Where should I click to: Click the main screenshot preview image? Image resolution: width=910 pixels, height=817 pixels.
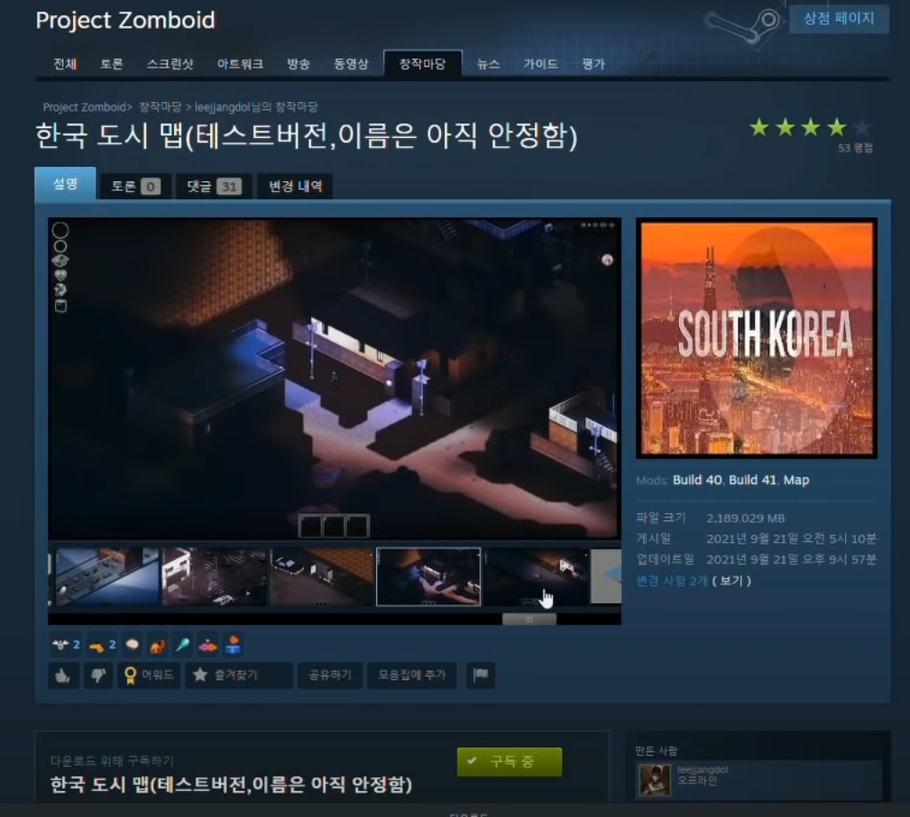point(335,379)
